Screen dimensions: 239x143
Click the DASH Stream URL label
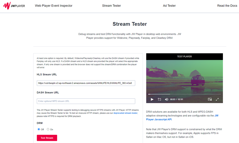[x=48, y=92]
